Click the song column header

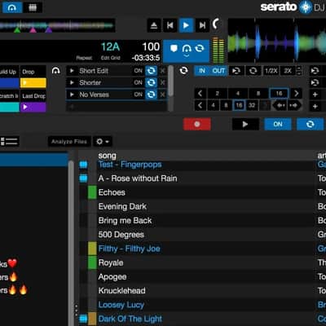point(107,156)
